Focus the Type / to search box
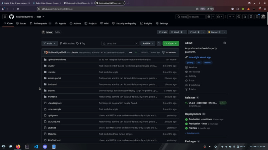This screenshot has width=268, height=150. (191, 17)
